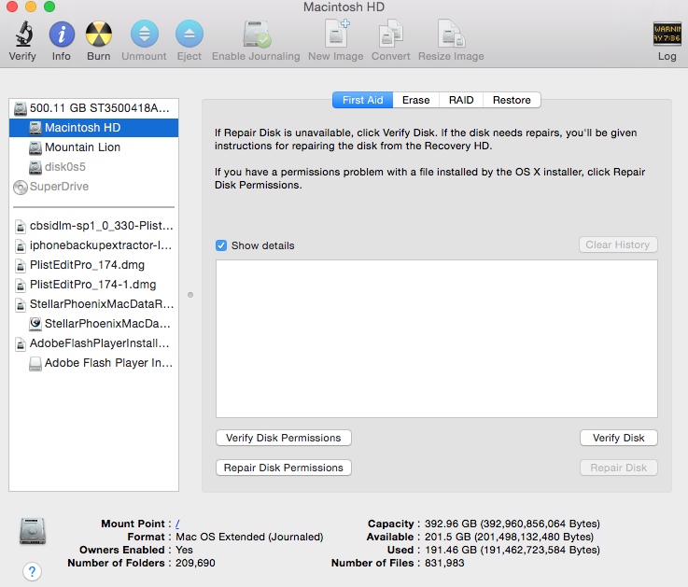Click the Resize Image toolbar icon

click(x=452, y=33)
